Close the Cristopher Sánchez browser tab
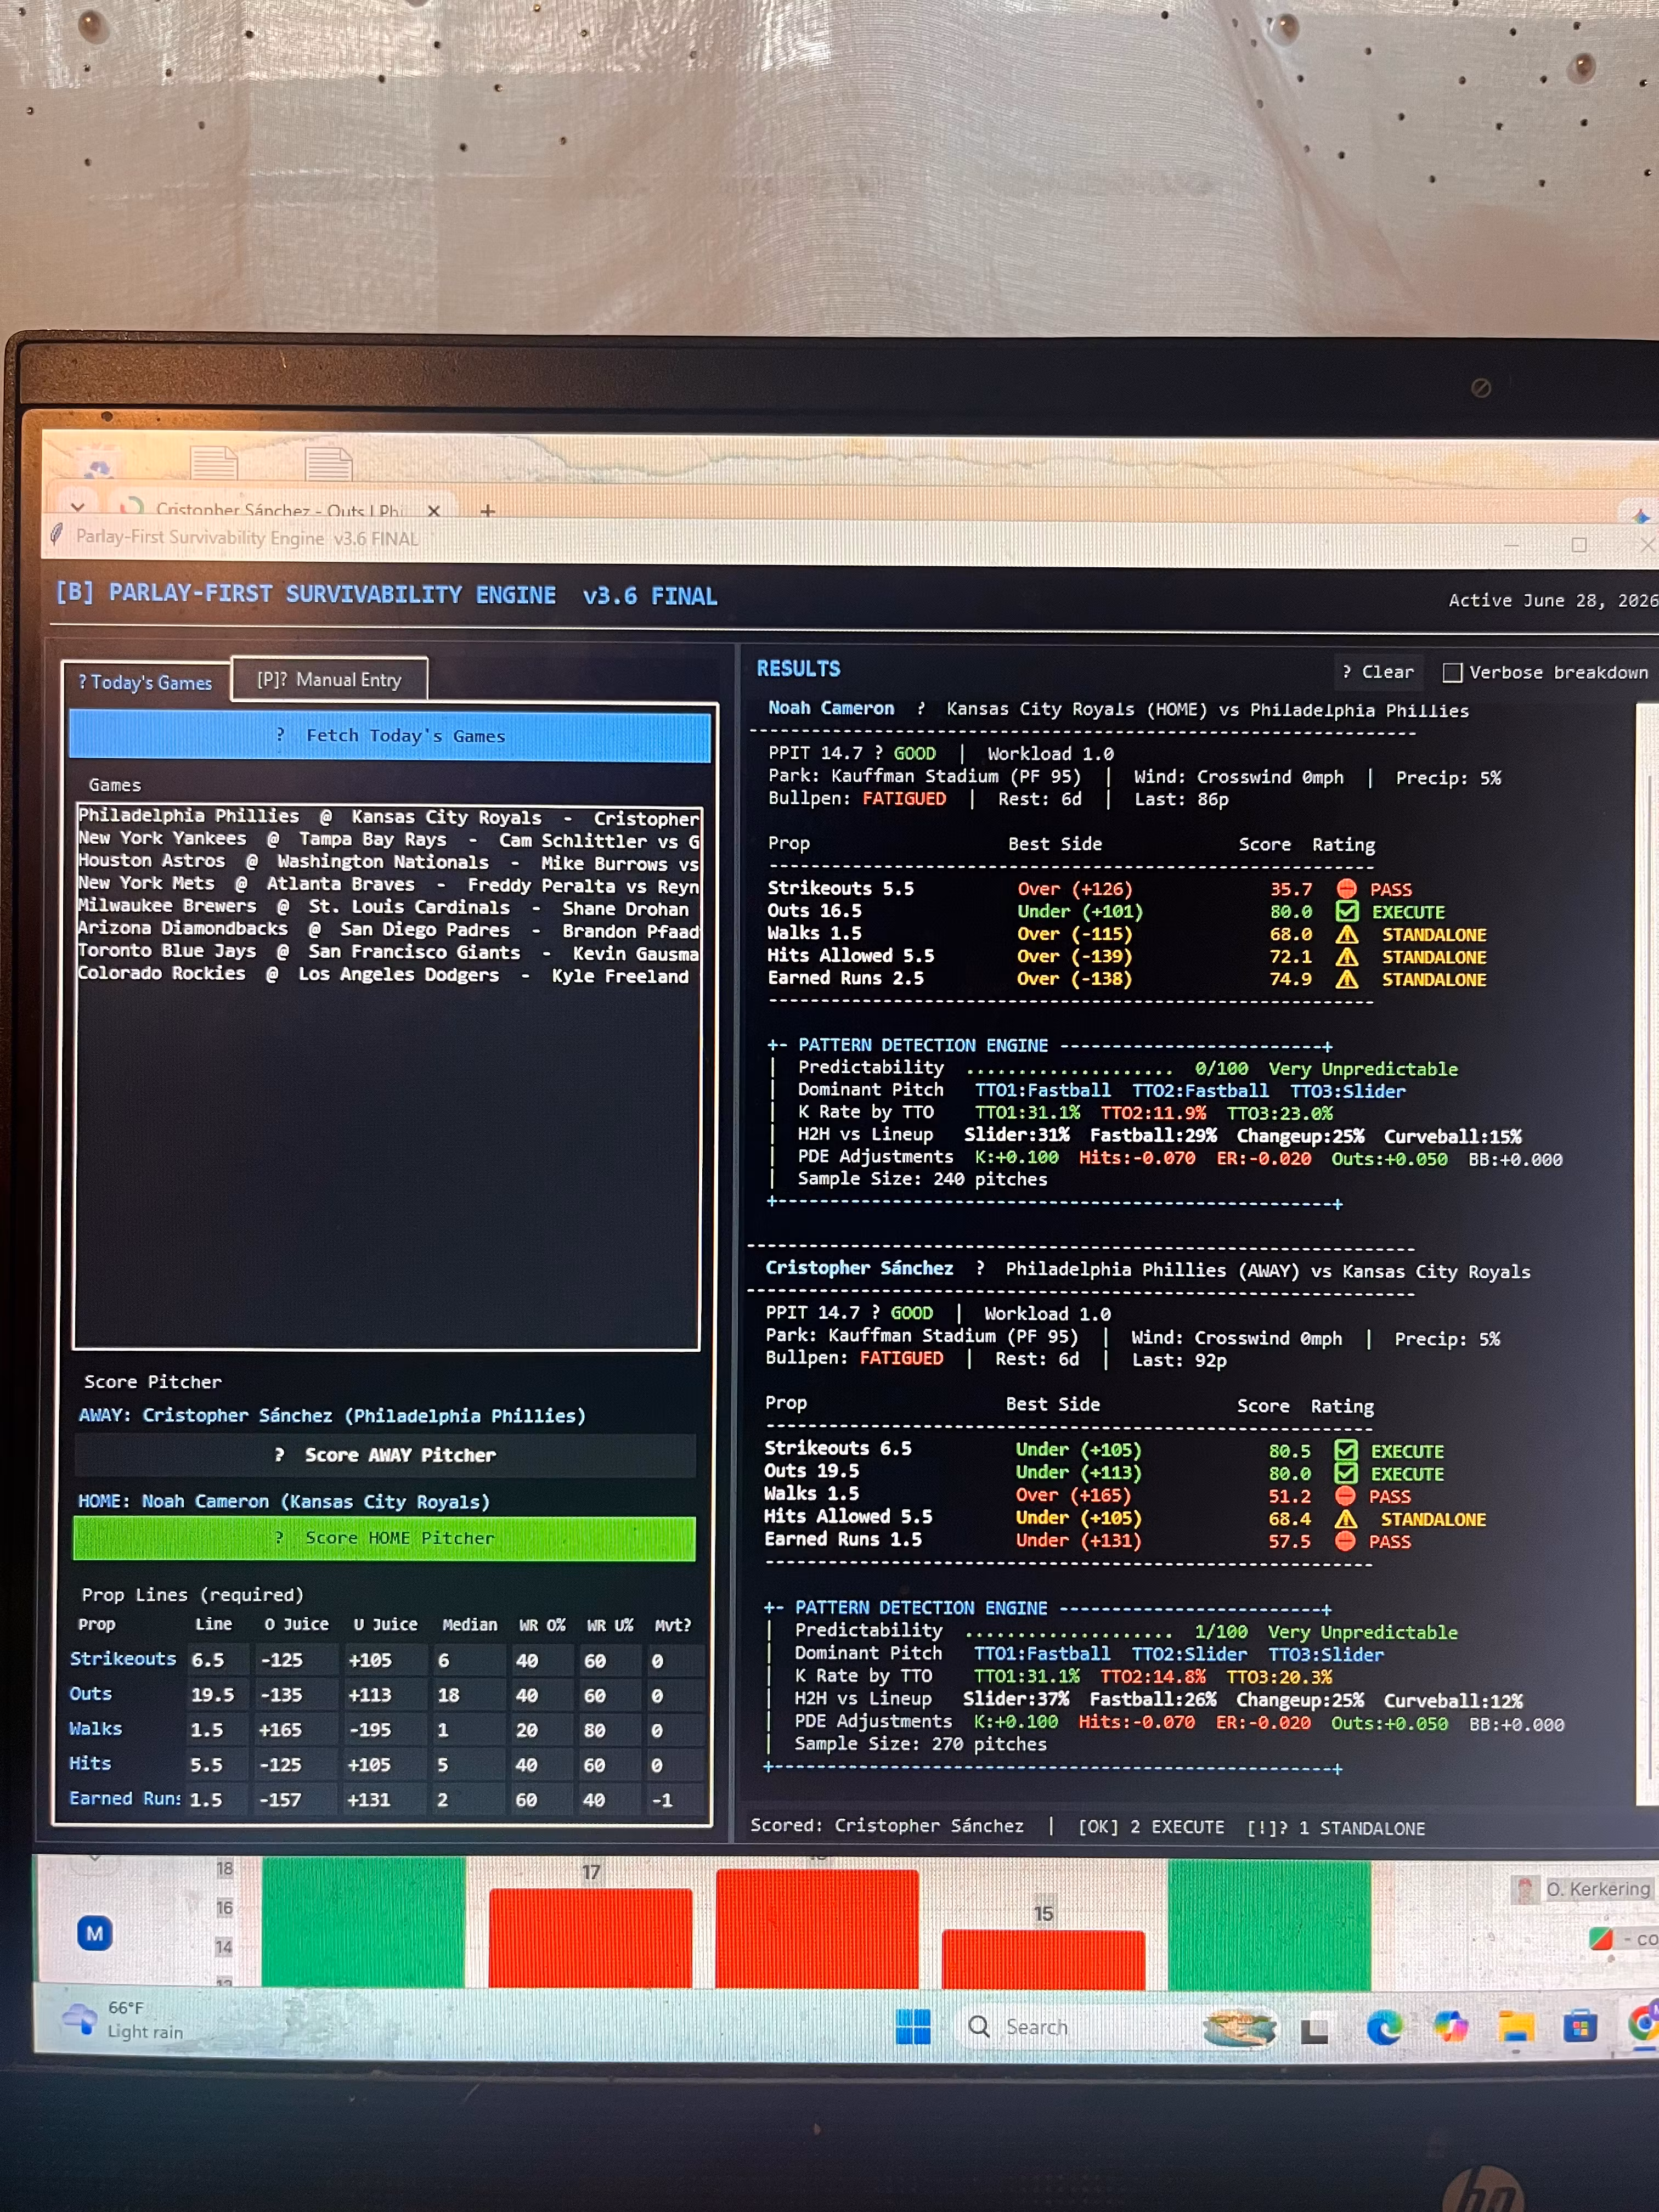This screenshot has height=2212, width=1659. coord(434,510)
